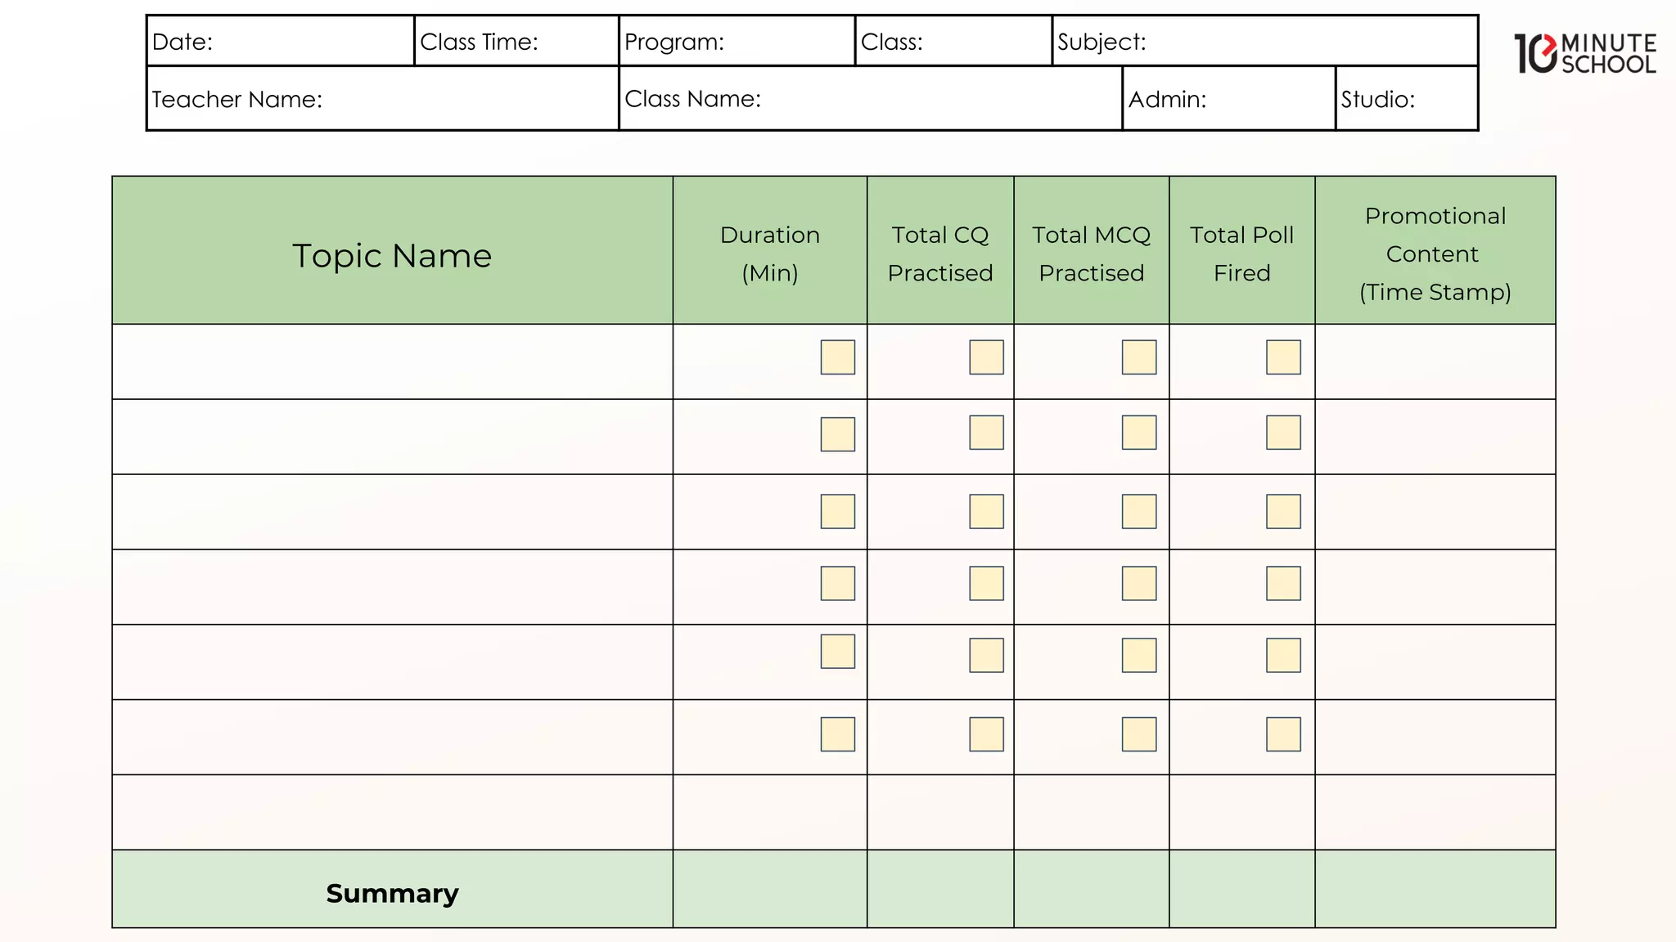Image resolution: width=1676 pixels, height=942 pixels.
Task: Click the Topic Name header cell
Action: (392, 255)
